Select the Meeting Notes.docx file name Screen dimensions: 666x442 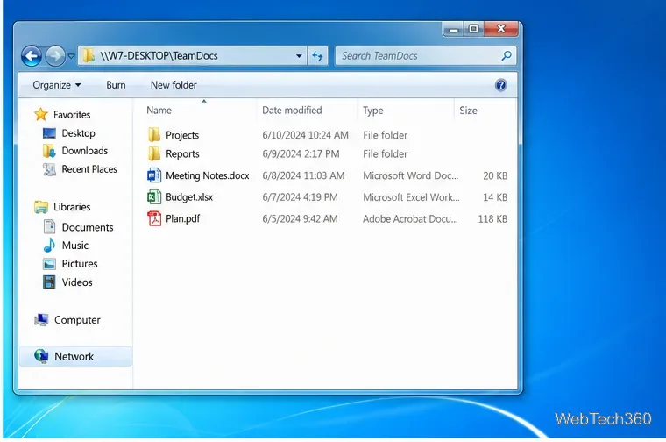tap(208, 175)
